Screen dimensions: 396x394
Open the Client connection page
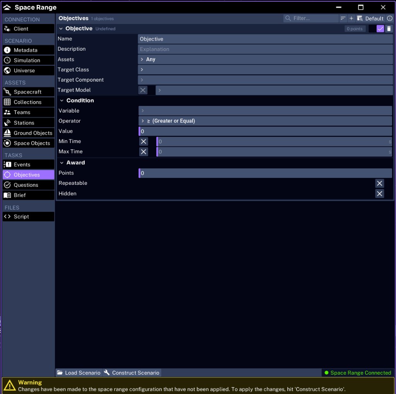click(28, 29)
